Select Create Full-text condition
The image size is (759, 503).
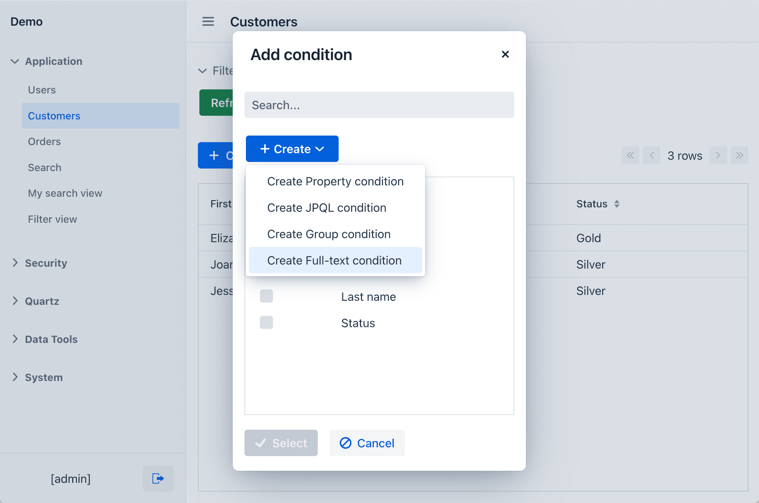(x=334, y=260)
